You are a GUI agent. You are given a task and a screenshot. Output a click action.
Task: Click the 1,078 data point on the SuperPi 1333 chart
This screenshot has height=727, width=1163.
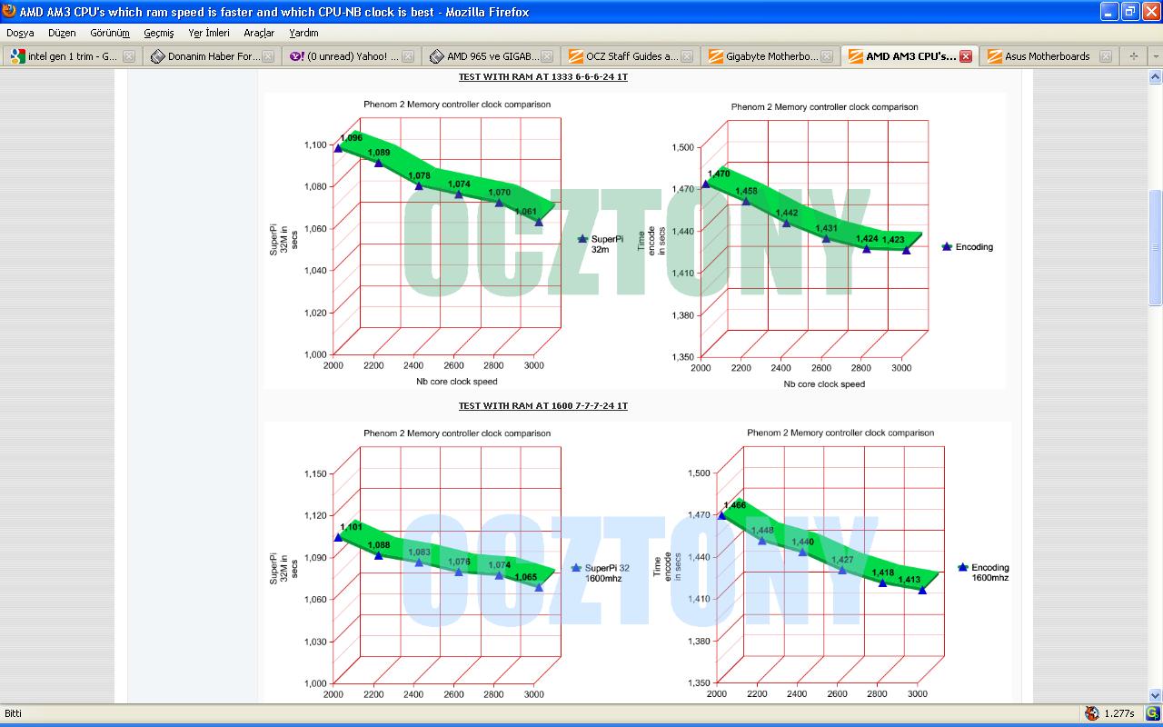419,185
